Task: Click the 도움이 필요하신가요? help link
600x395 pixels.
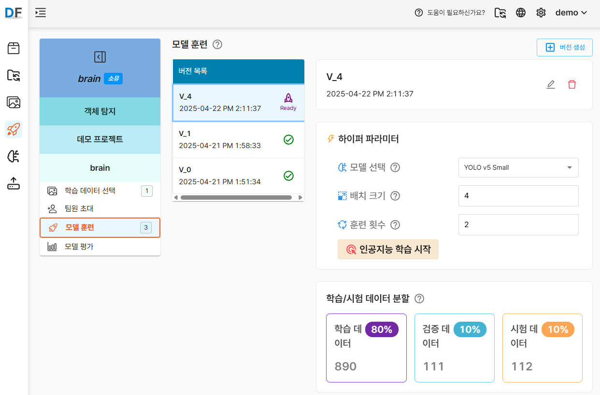Action: coord(456,13)
